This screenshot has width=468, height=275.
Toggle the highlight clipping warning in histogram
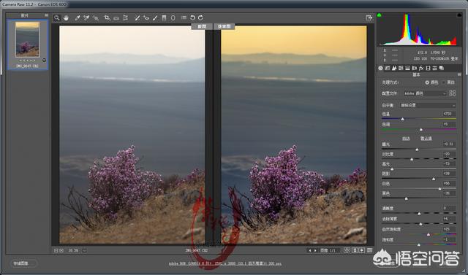(459, 15)
